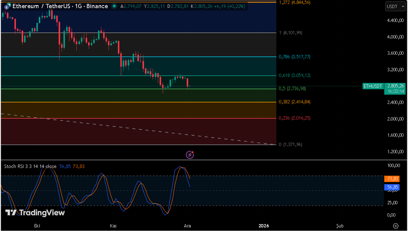Click the 2.400,00 price axis label
408x231 pixels.
click(x=395, y=103)
